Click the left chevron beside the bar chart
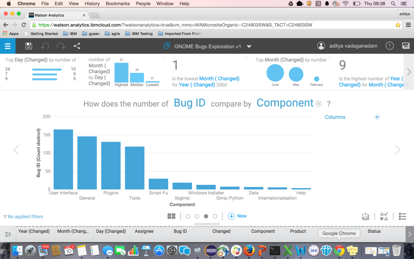 [17, 150]
